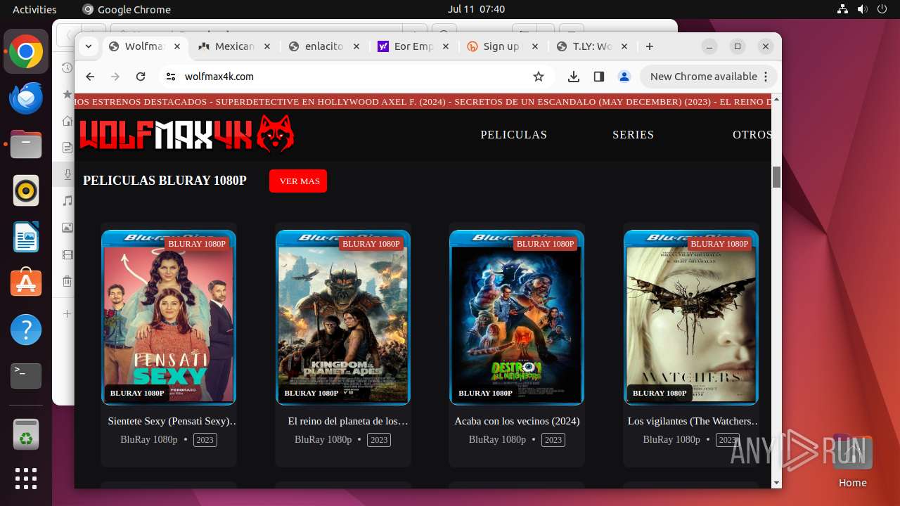
Task: Open the volume indicator
Action: [x=862, y=9]
